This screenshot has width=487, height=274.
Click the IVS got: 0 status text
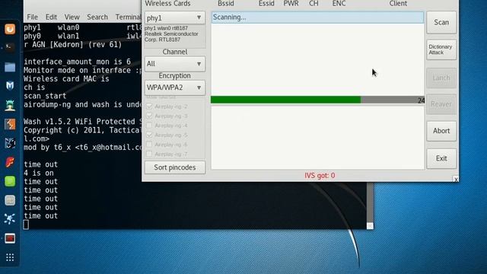[x=320, y=176]
